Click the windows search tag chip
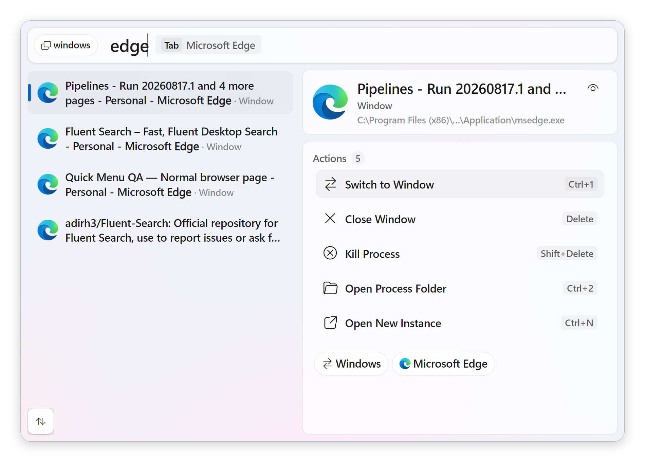Viewport: 645px width, 462px height. pos(66,45)
